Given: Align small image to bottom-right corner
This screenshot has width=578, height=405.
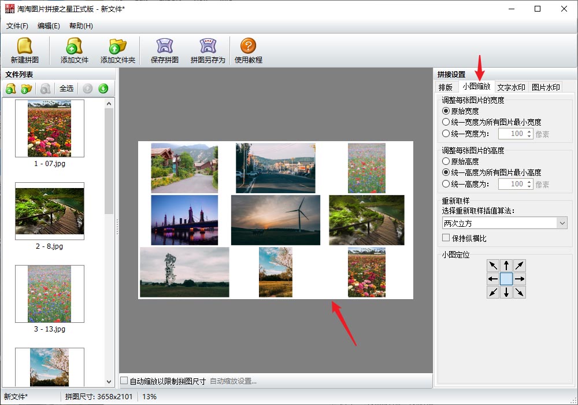Looking at the screenshot, I should (x=520, y=292).
